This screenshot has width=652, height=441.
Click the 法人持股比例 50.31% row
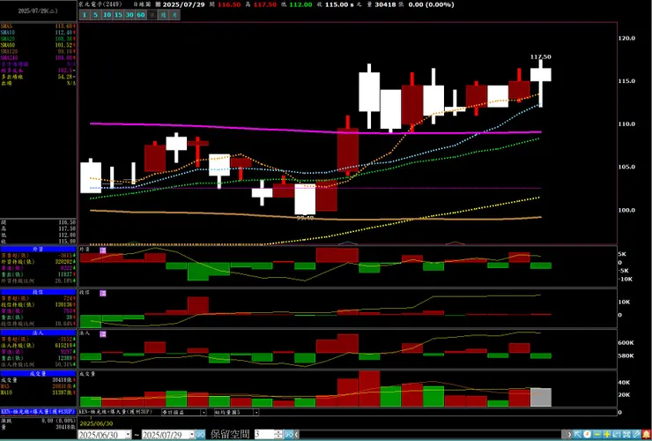tap(38, 364)
